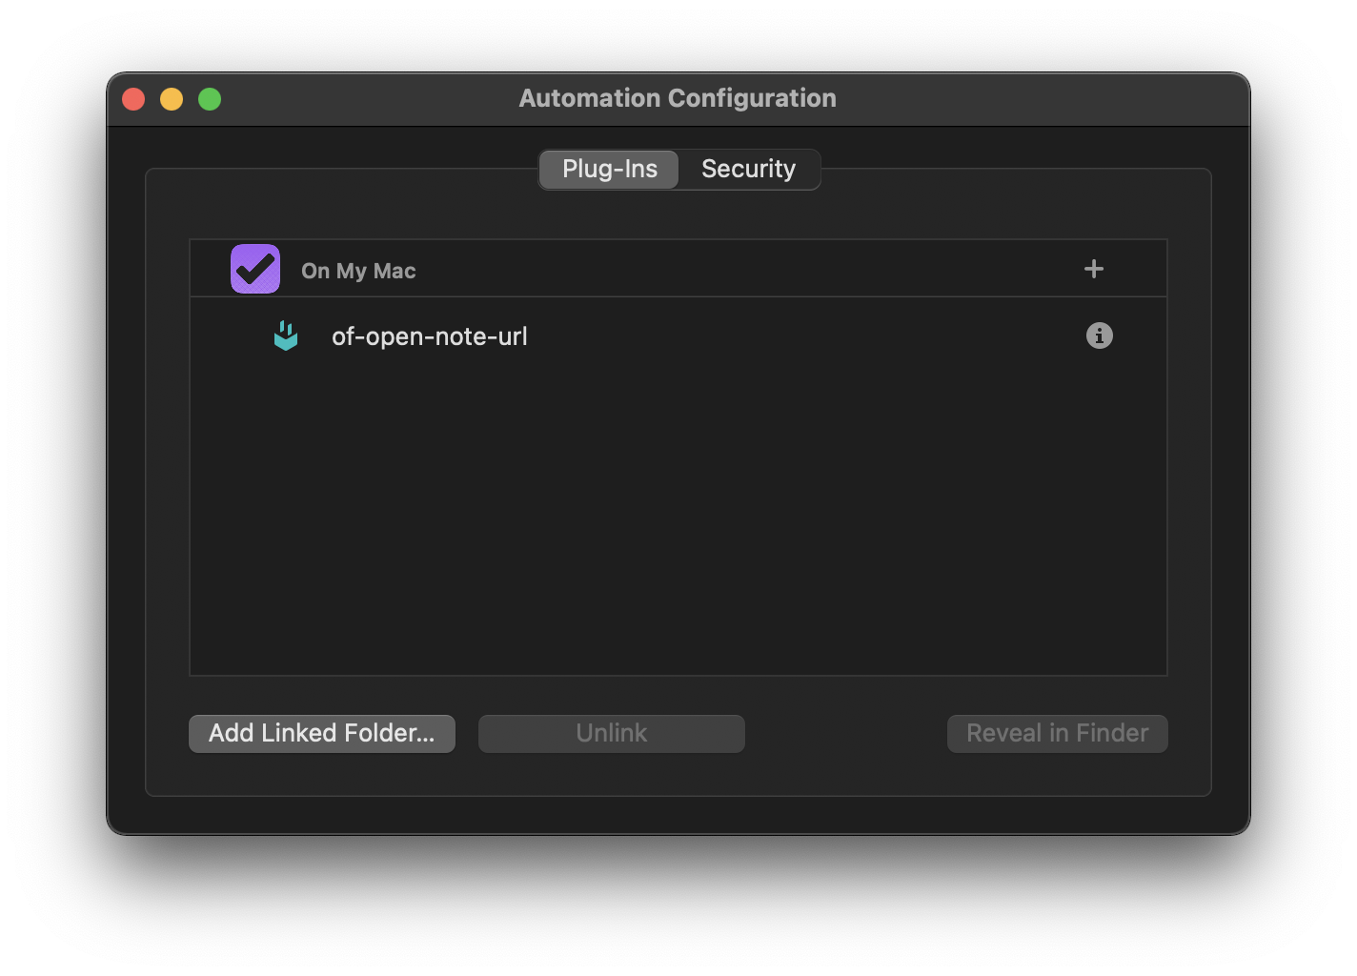The height and width of the screenshot is (976, 1357).
Task: Click the of-open-note-url plug-in icon
Action: pos(286,335)
